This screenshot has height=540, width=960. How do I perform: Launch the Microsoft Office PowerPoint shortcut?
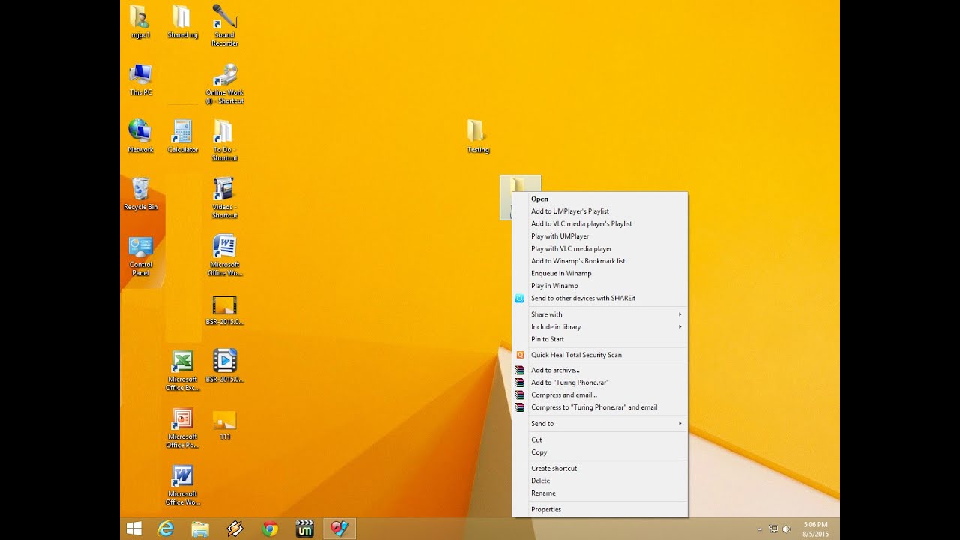point(182,427)
